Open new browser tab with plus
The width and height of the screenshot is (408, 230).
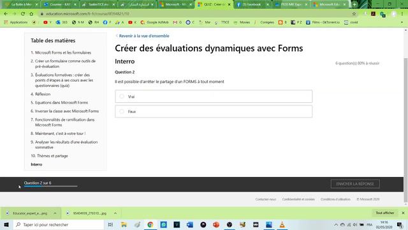(x=354, y=4)
